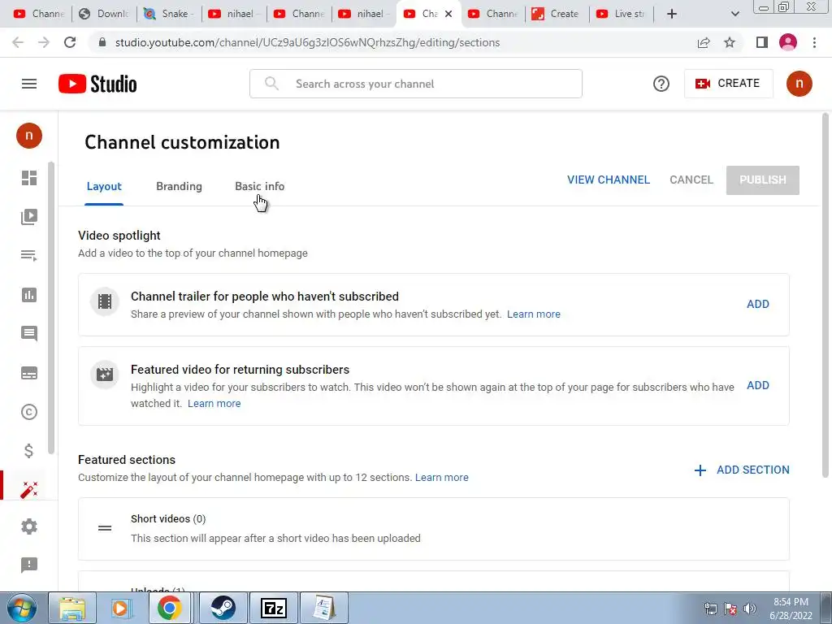Open File Explorer from the taskbar
Image resolution: width=832 pixels, height=624 pixels.
[72, 608]
